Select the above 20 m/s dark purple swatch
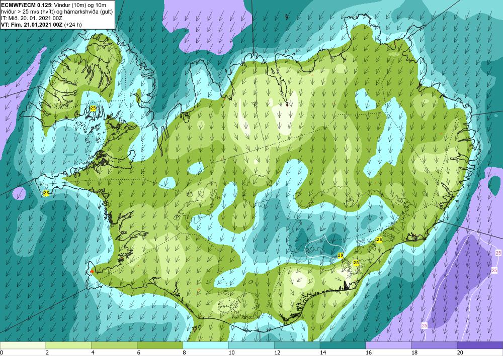The height and width of the screenshot is (356, 503). tap(480, 345)
